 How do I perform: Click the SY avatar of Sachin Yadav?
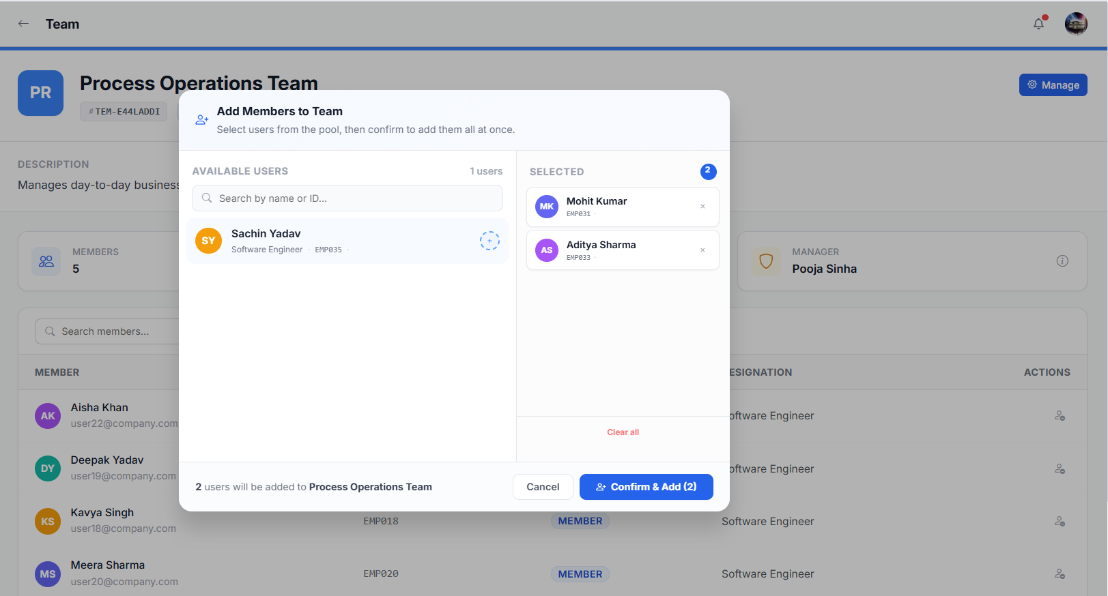[208, 241]
